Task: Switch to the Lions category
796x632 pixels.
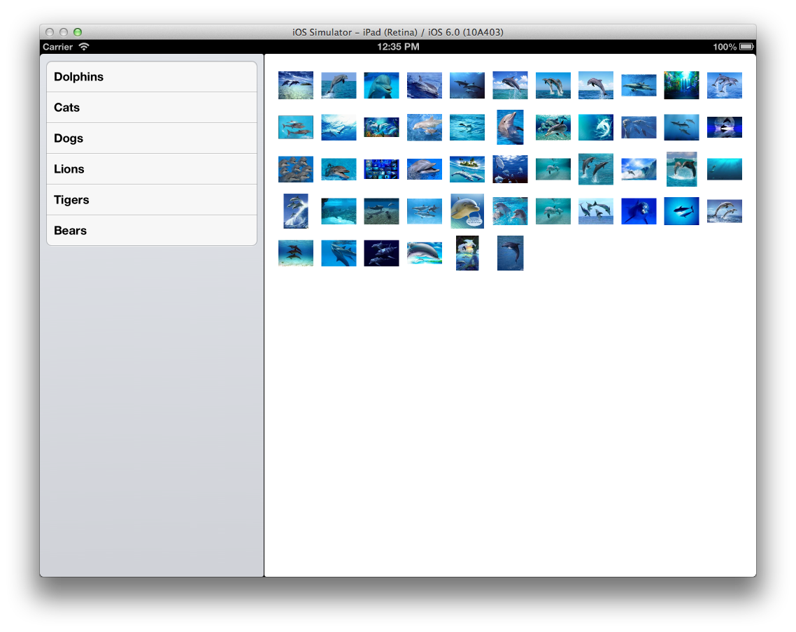Action: (151, 169)
